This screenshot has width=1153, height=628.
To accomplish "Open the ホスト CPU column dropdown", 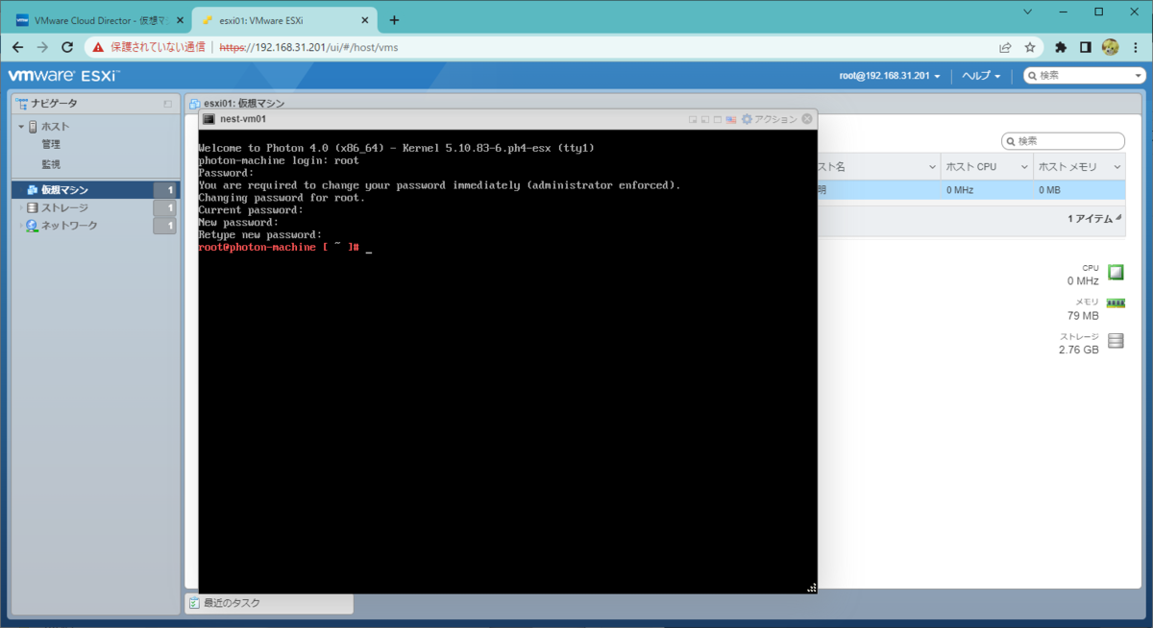I will pyautogui.click(x=1023, y=167).
